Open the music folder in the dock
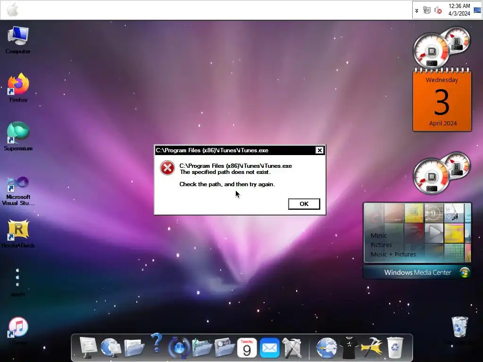 202,348
